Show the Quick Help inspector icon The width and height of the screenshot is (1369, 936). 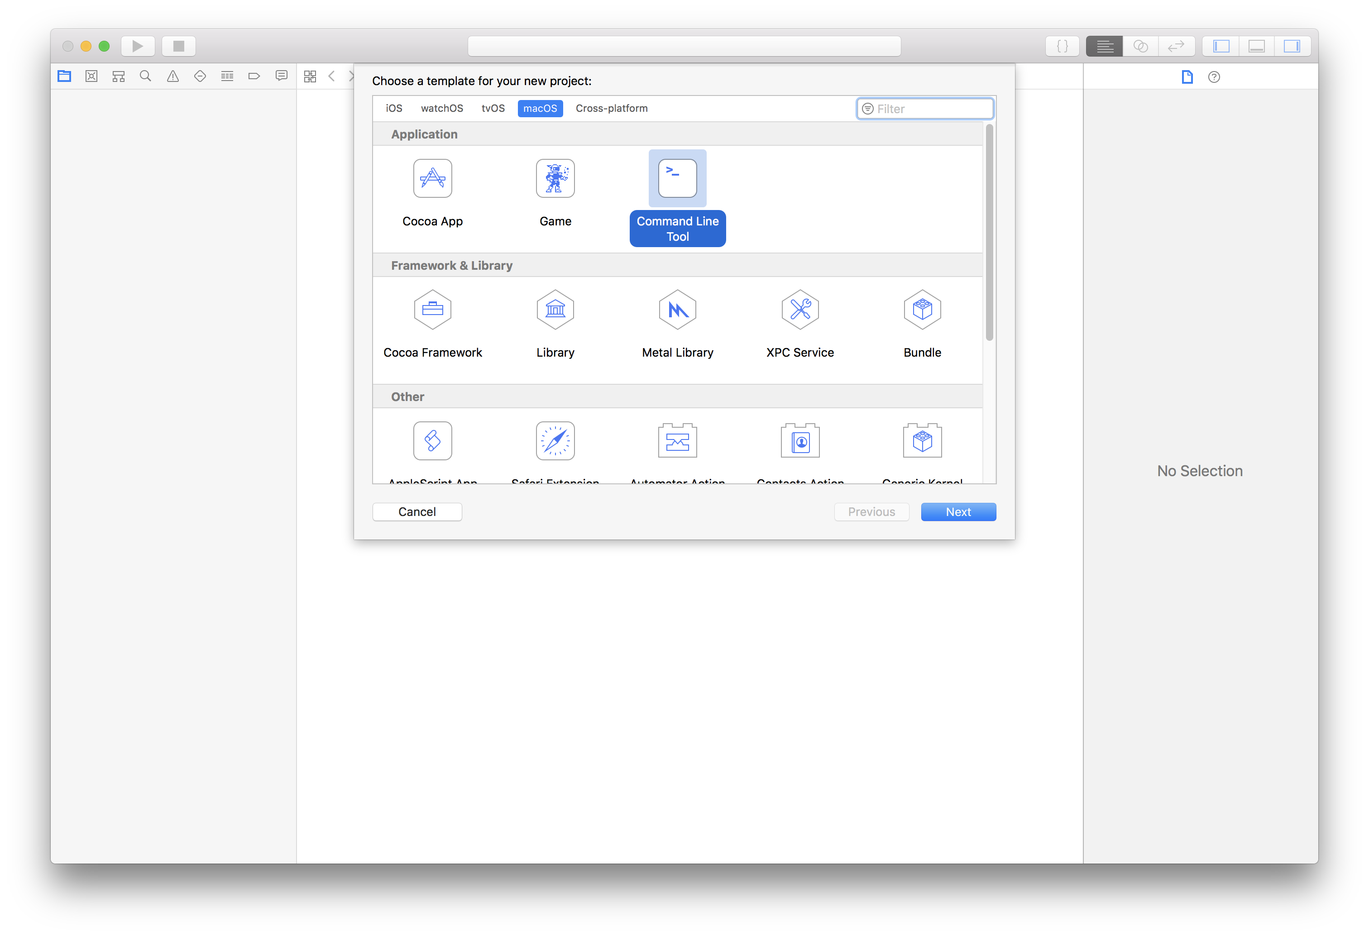[x=1213, y=77]
